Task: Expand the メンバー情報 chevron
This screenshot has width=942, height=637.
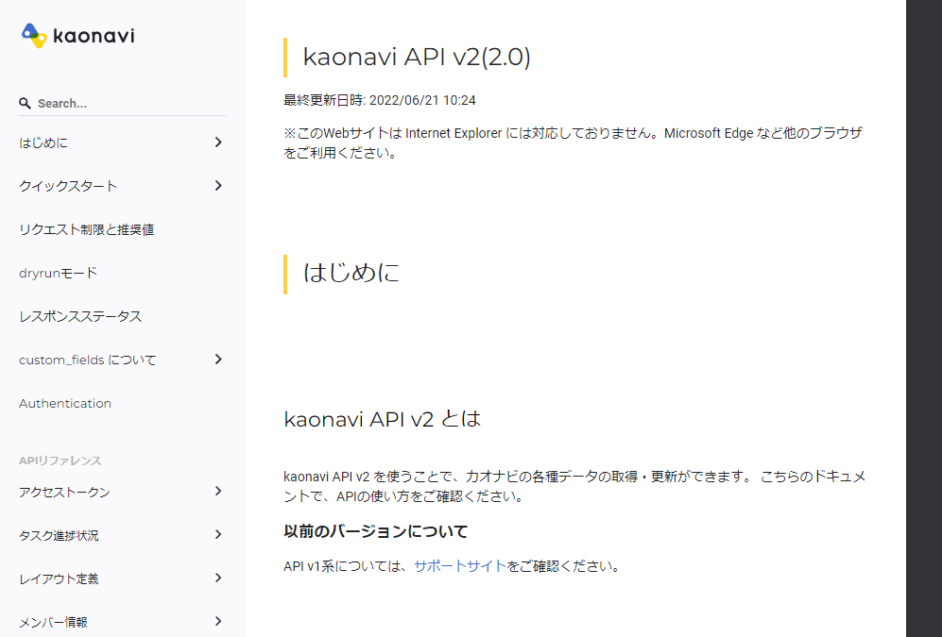Action: (218, 621)
